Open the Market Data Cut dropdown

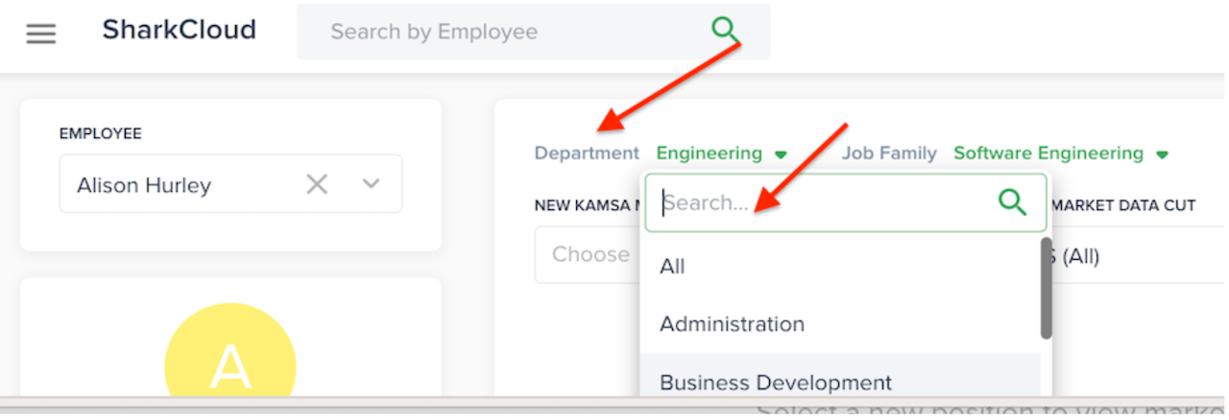1133,256
